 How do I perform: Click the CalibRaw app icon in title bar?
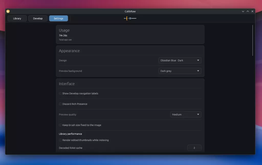click(8, 11)
